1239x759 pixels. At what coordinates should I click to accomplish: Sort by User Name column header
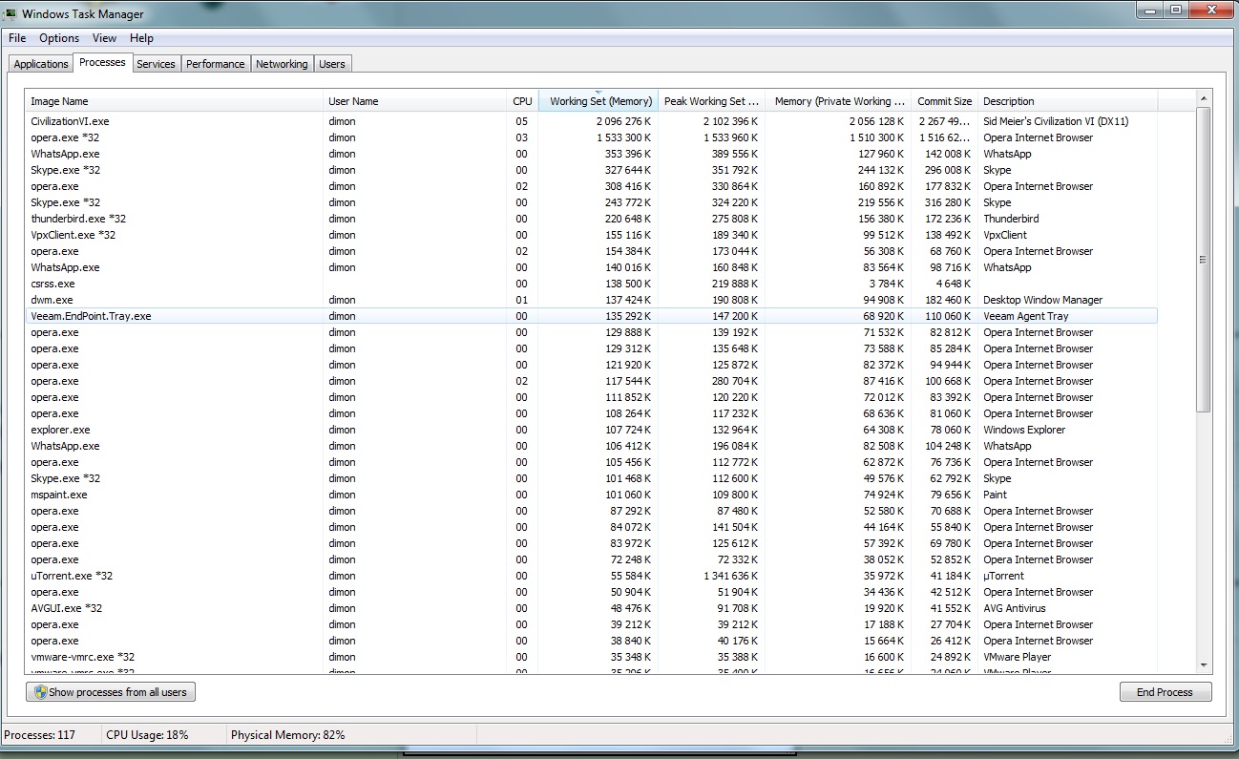(x=415, y=101)
